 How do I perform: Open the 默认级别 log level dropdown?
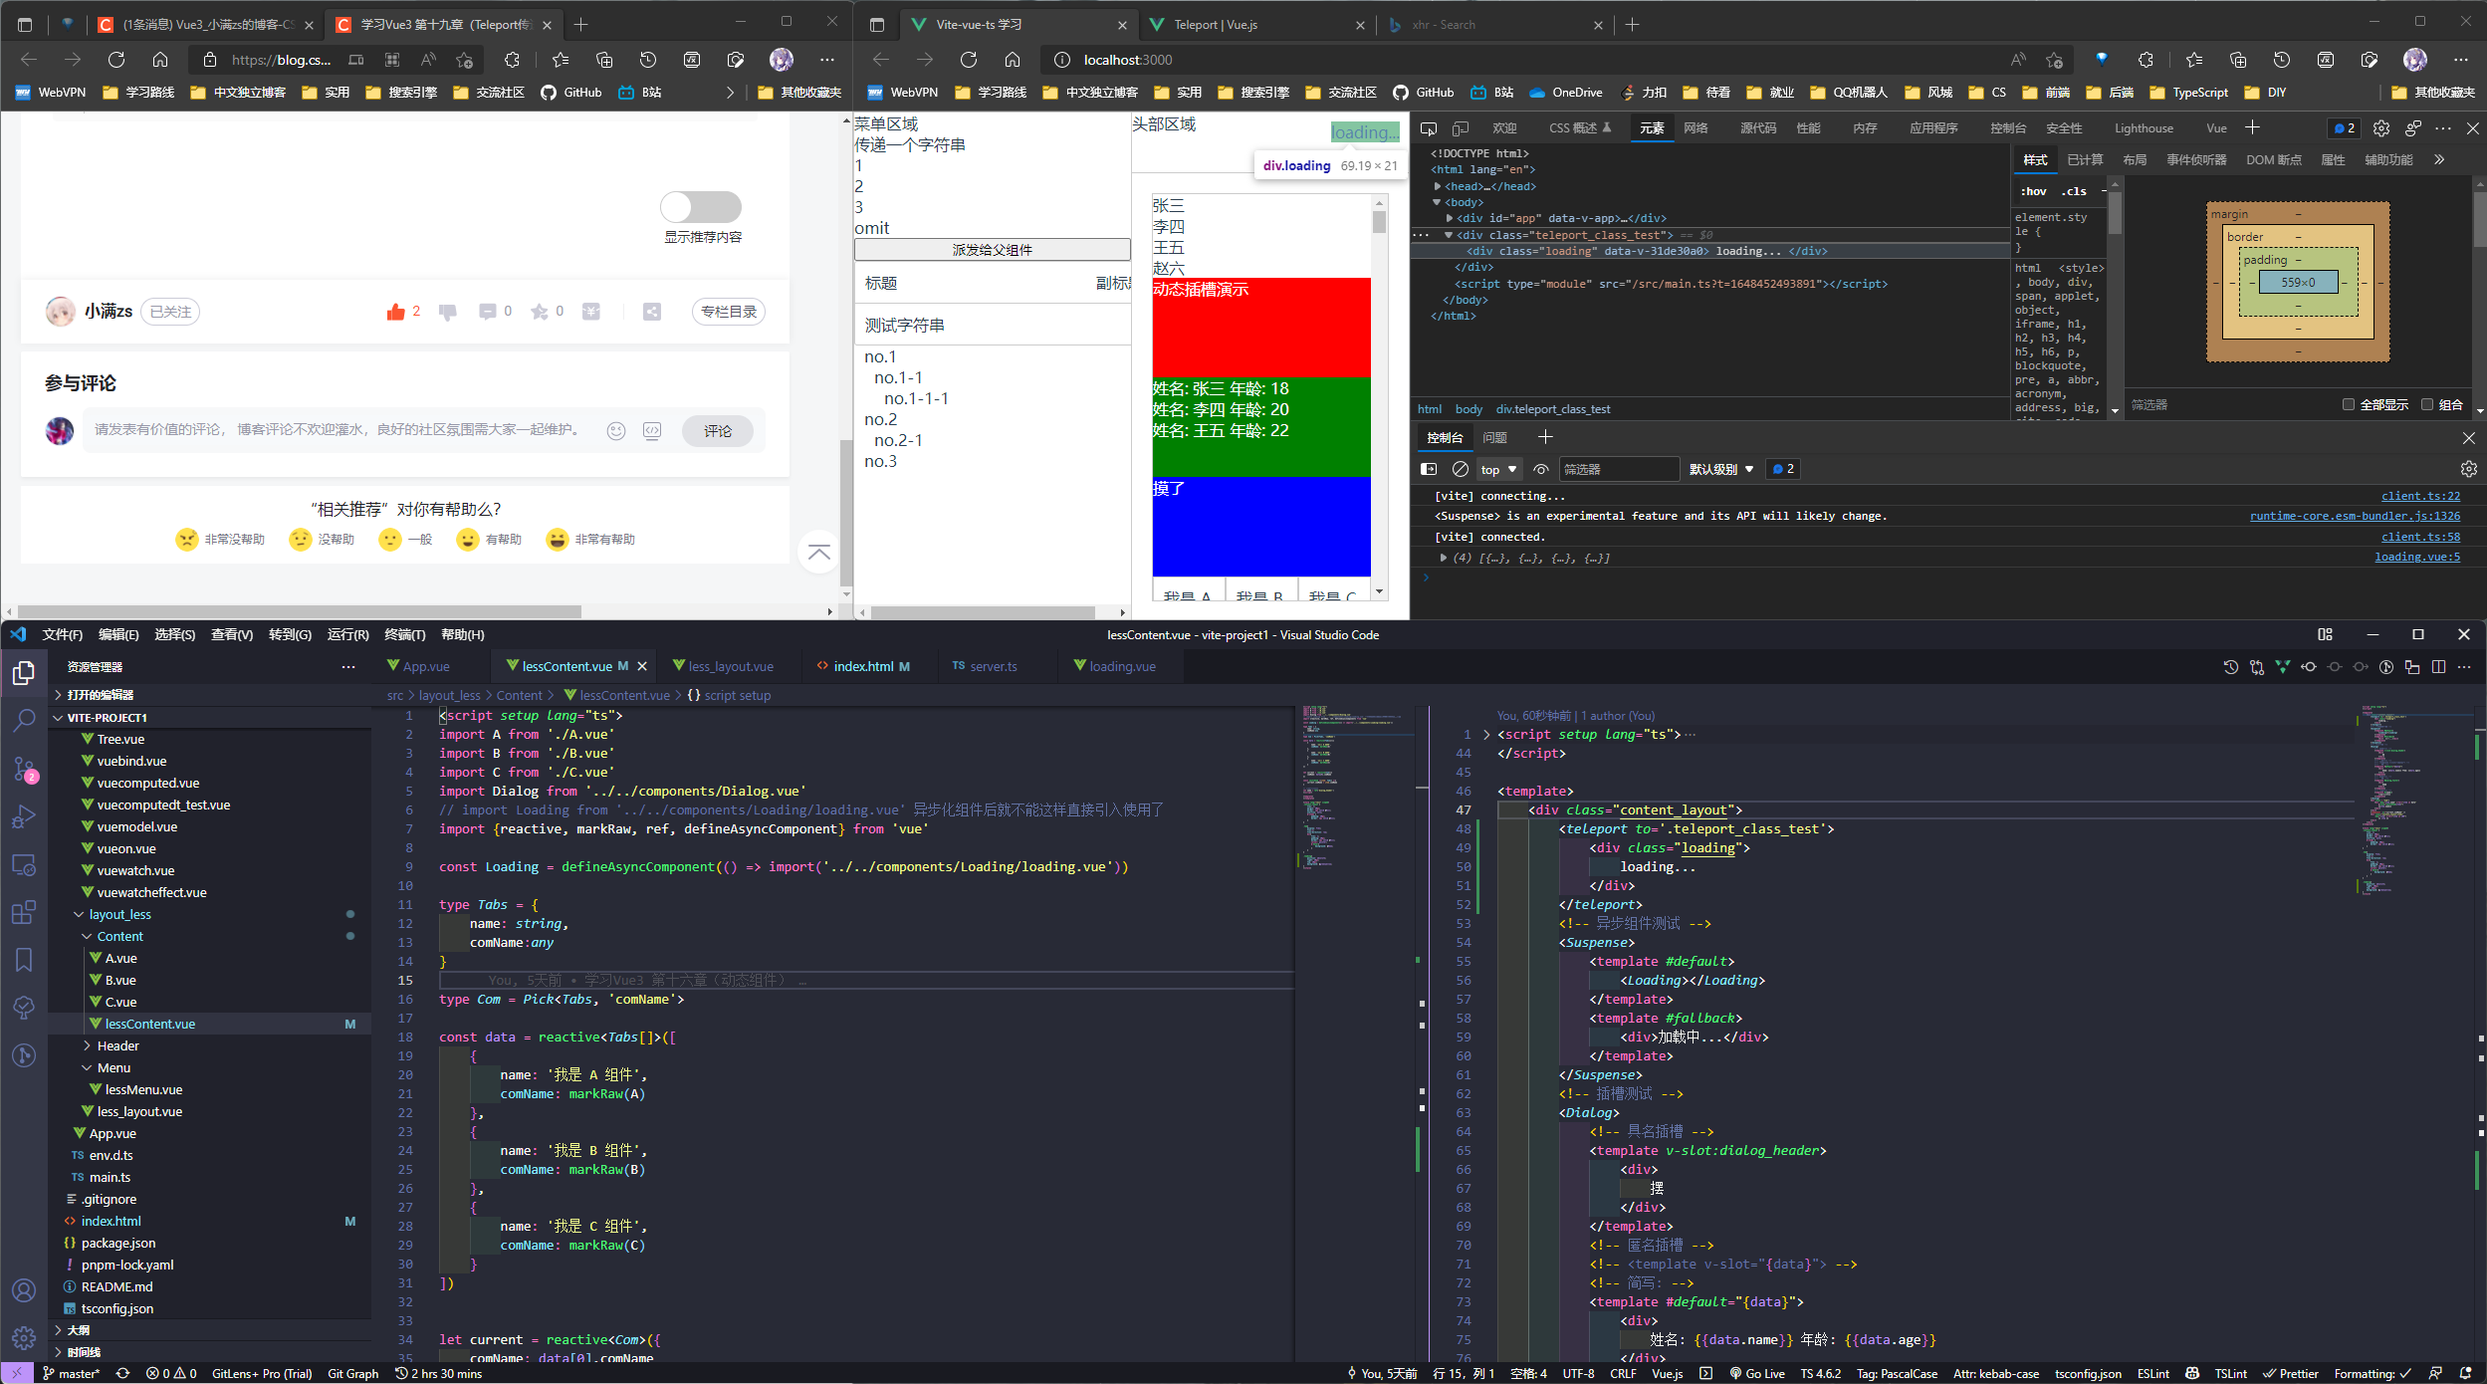click(1721, 469)
